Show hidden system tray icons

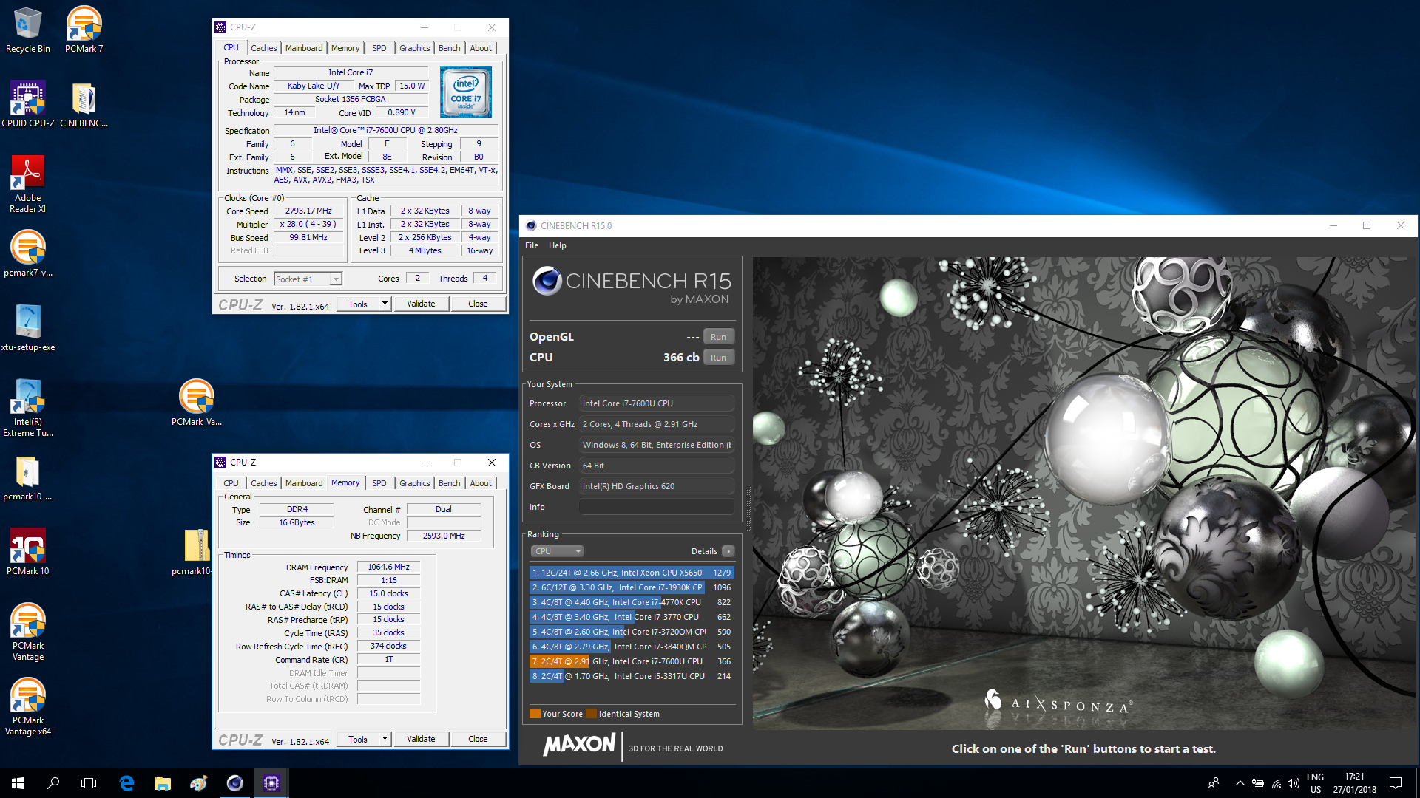click(x=1240, y=783)
